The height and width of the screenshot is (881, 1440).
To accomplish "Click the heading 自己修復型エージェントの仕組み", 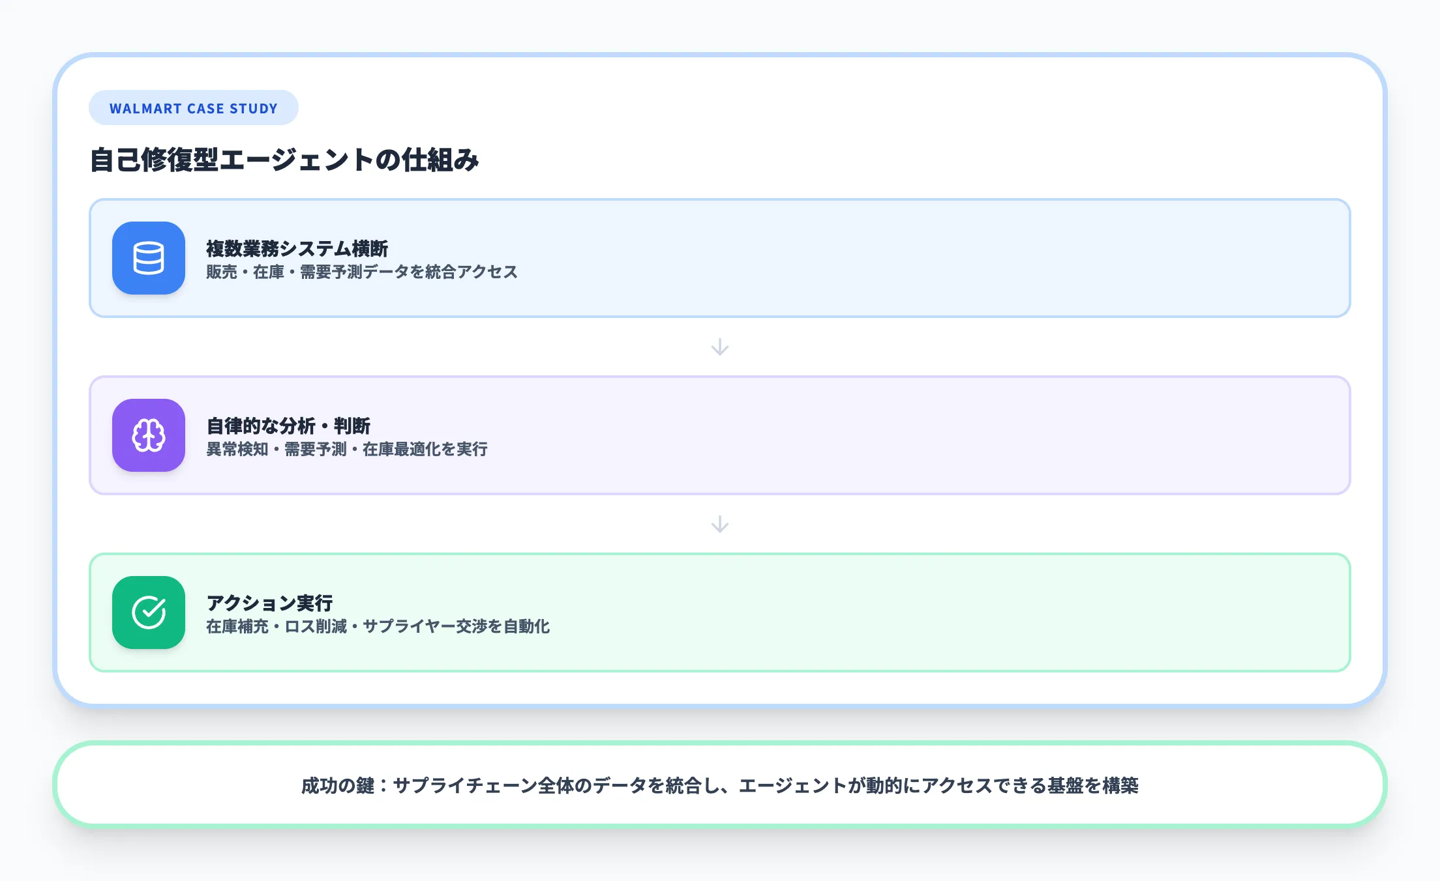I will 284,160.
